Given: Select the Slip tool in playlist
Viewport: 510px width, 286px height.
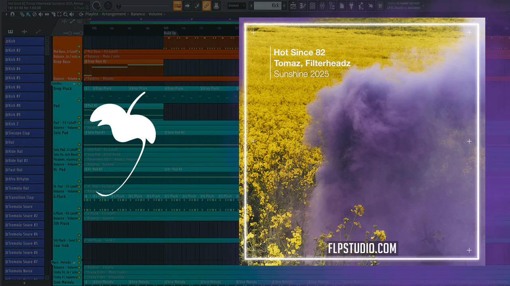Looking at the screenshot, I should click(47, 14).
